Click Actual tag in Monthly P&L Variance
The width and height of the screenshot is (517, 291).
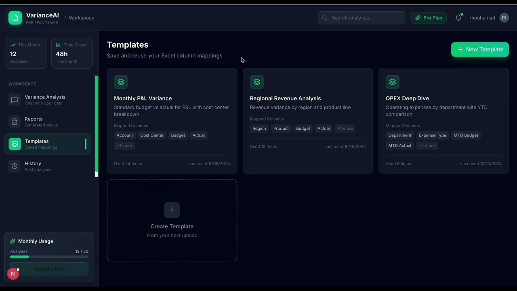[x=198, y=135]
